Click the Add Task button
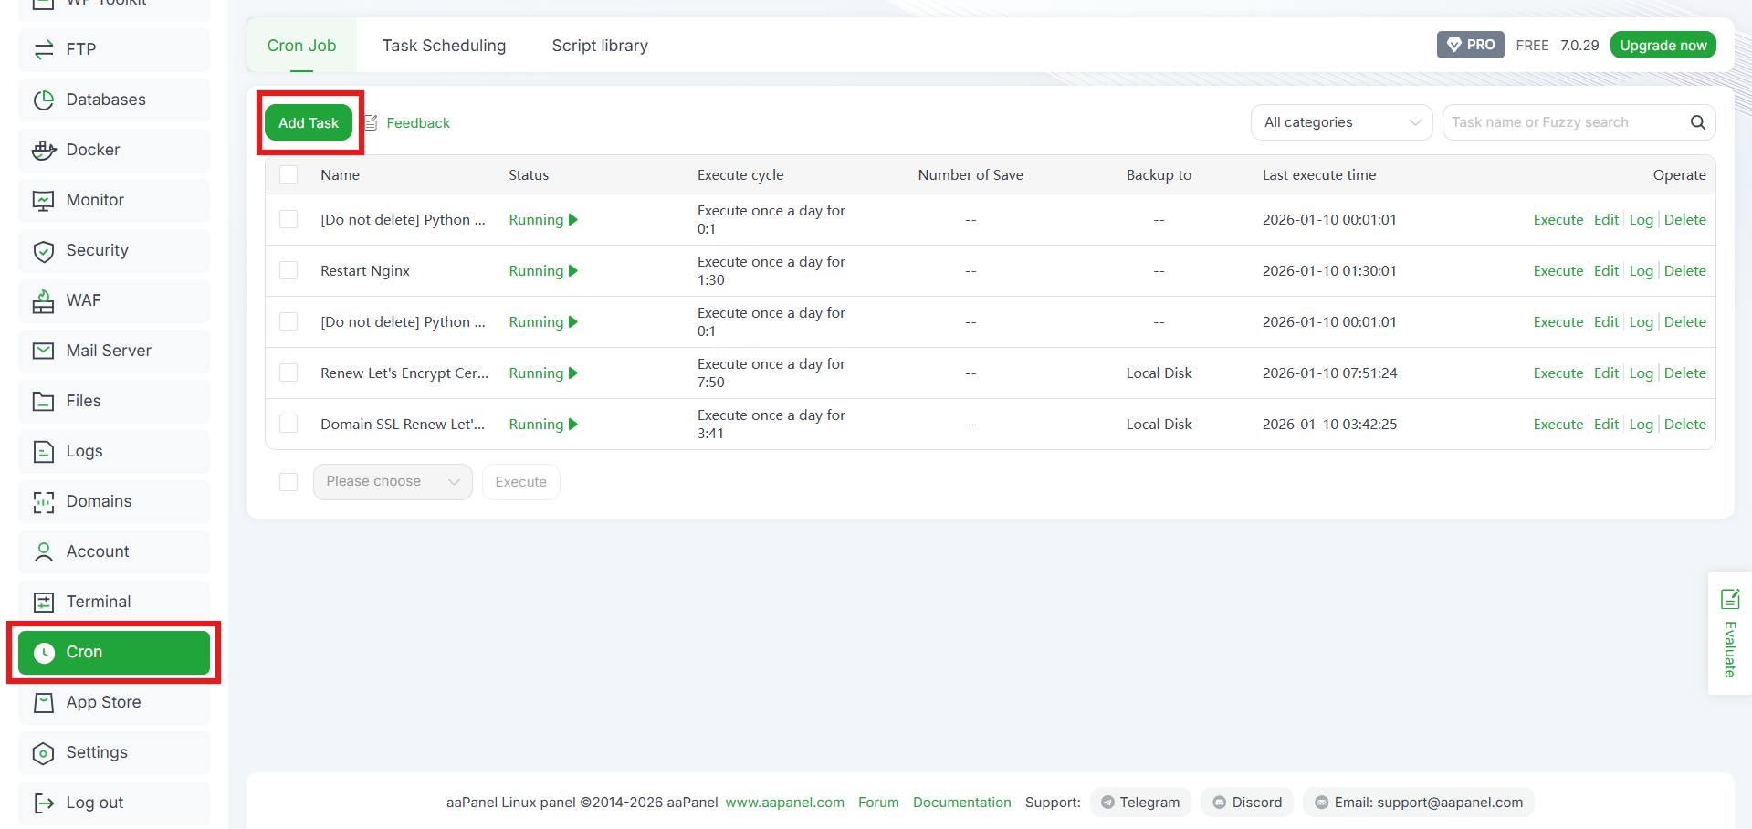 tap(309, 122)
